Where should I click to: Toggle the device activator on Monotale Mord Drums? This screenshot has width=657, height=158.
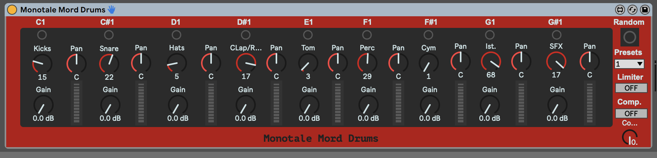[12, 10]
